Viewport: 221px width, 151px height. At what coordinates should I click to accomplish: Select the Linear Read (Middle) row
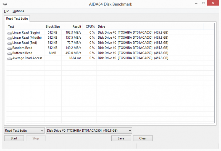click(x=110, y=38)
